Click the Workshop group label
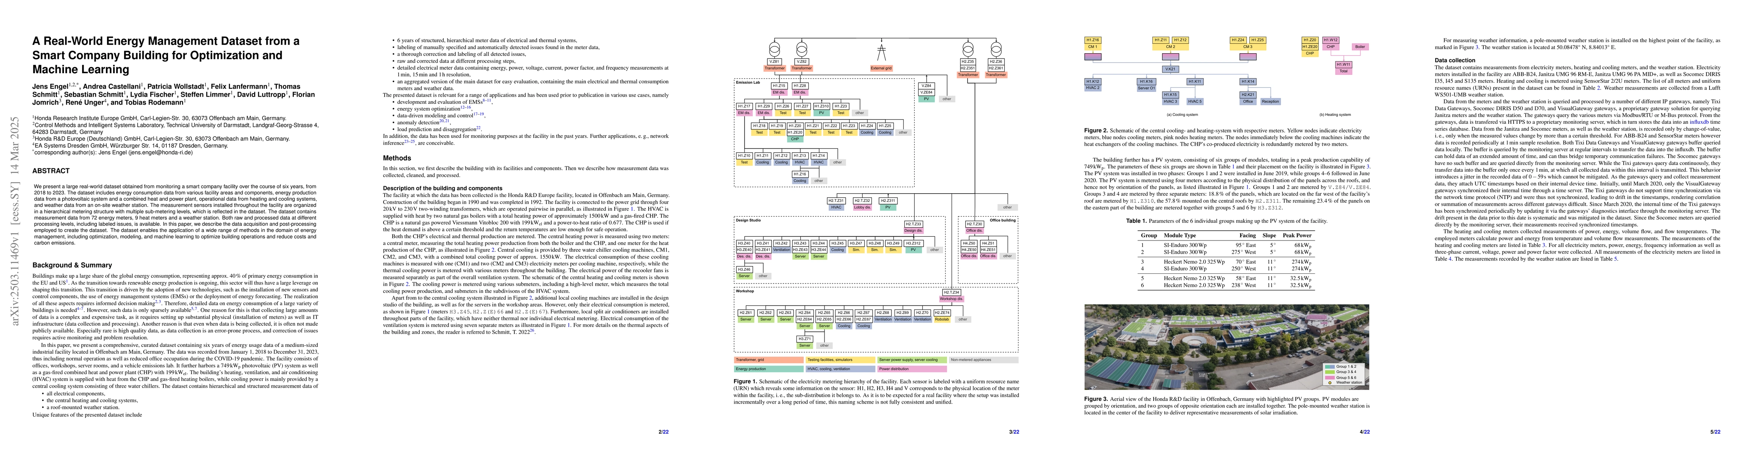Image resolution: width=1753 pixels, height=453 pixels. point(744,291)
